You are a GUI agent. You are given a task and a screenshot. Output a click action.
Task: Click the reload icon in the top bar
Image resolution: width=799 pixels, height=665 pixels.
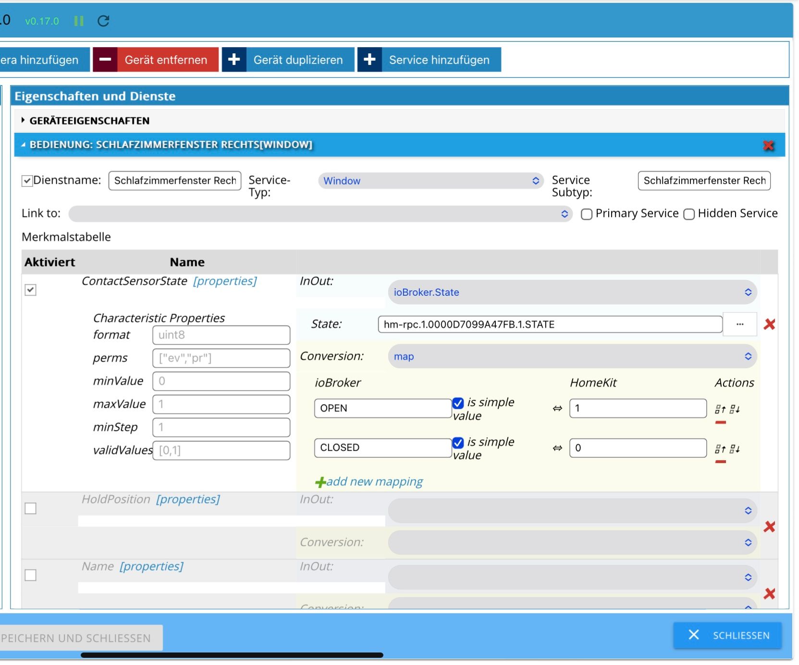(x=103, y=21)
